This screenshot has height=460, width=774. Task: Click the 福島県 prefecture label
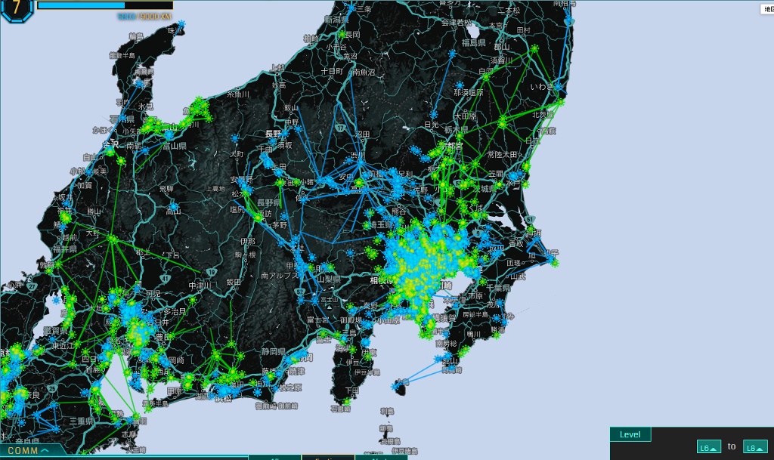473,43
